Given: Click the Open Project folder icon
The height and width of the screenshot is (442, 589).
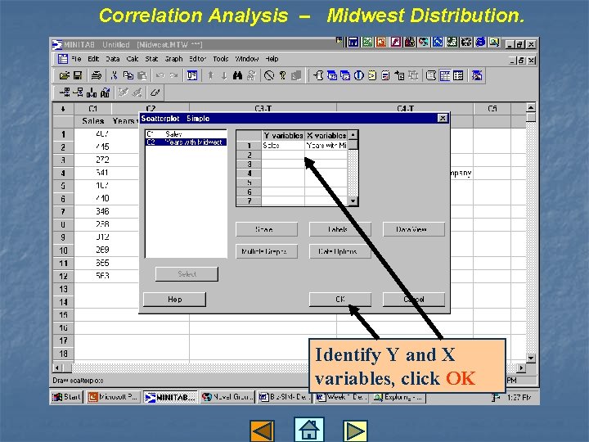Looking at the screenshot, I should tap(65, 75).
